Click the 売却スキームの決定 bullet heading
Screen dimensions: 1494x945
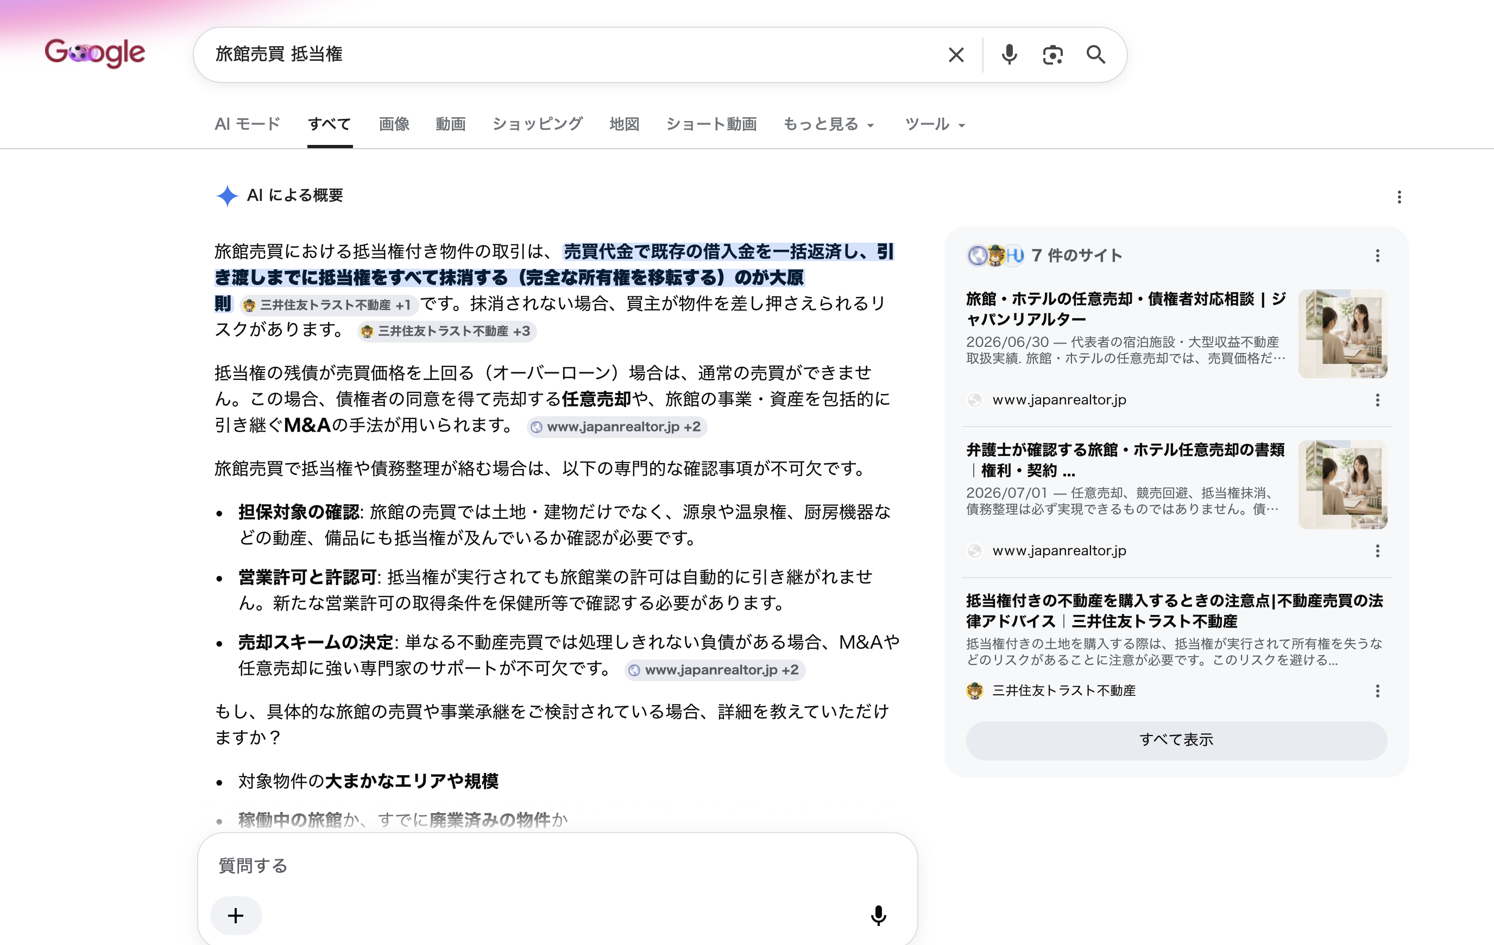[316, 642]
